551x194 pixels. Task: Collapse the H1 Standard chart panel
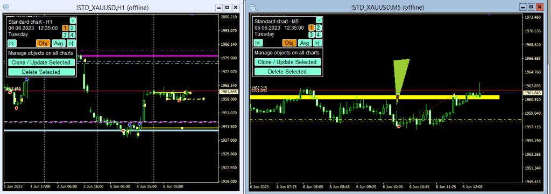73,20
